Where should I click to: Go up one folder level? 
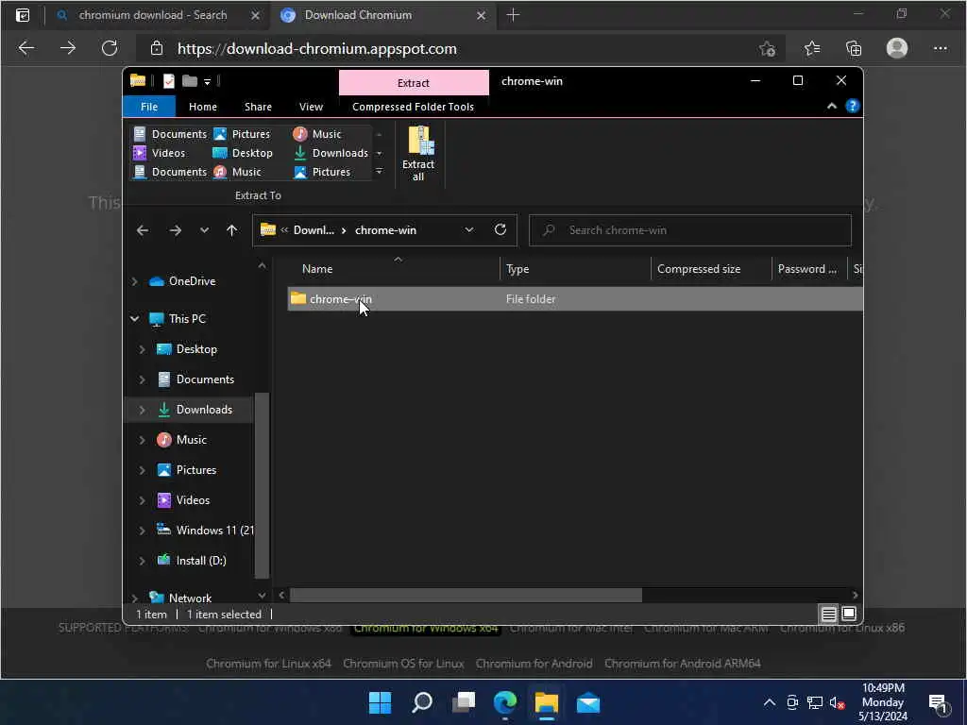click(232, 230)
